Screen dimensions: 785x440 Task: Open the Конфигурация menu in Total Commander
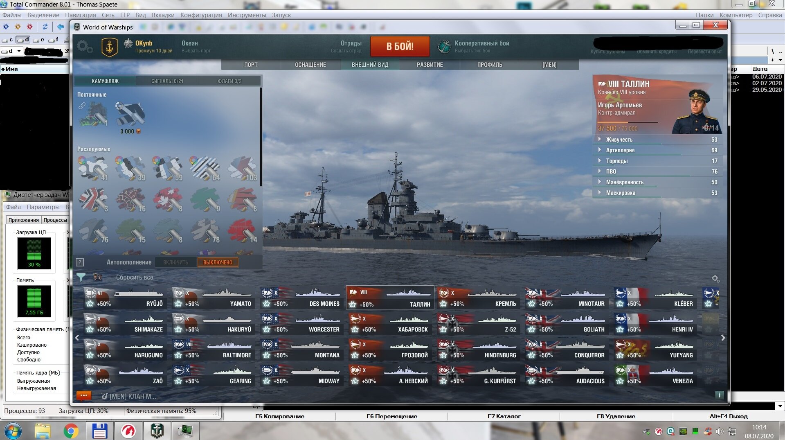pos(201,15)
